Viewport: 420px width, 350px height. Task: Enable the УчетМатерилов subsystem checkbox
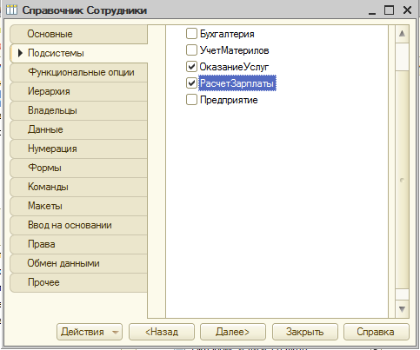point(191,50)
